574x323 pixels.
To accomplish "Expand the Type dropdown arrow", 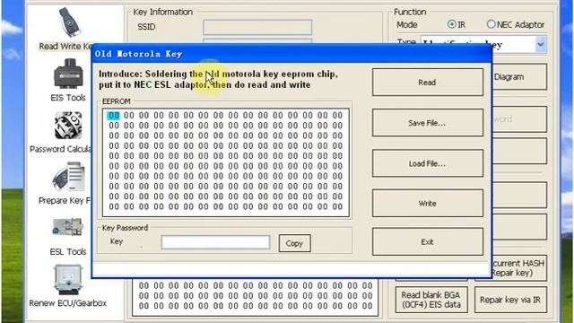I will point(541,45).
